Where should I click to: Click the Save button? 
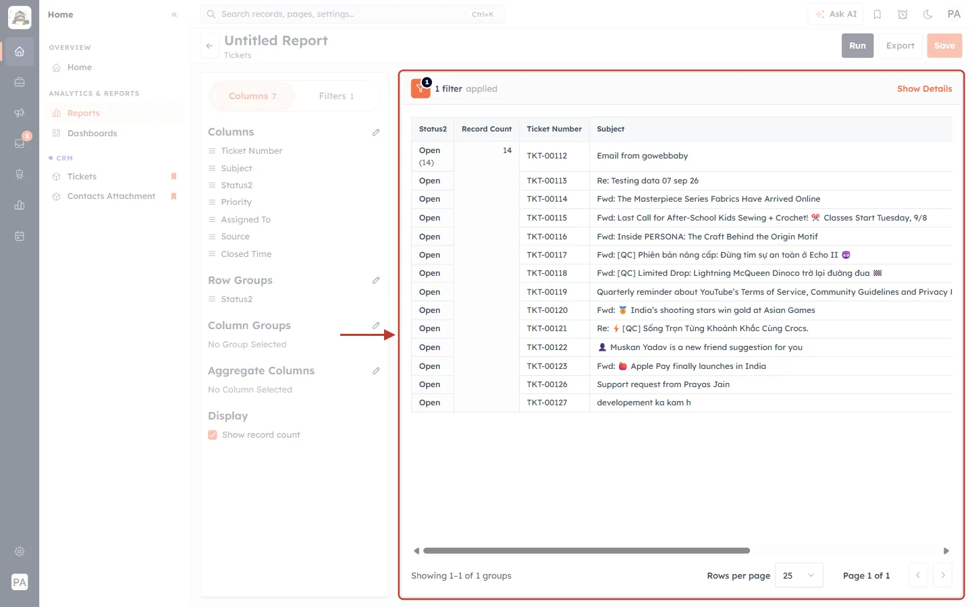click(x=944, y=46)
